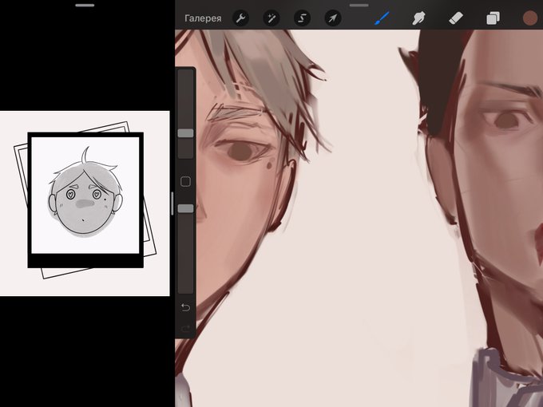This screenshot has width=543, height=407.
Task: Click the brush size slider handle
Action: click(185, 133)
